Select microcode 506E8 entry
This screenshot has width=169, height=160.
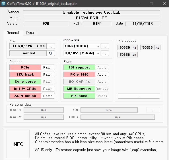pos(127,55)
